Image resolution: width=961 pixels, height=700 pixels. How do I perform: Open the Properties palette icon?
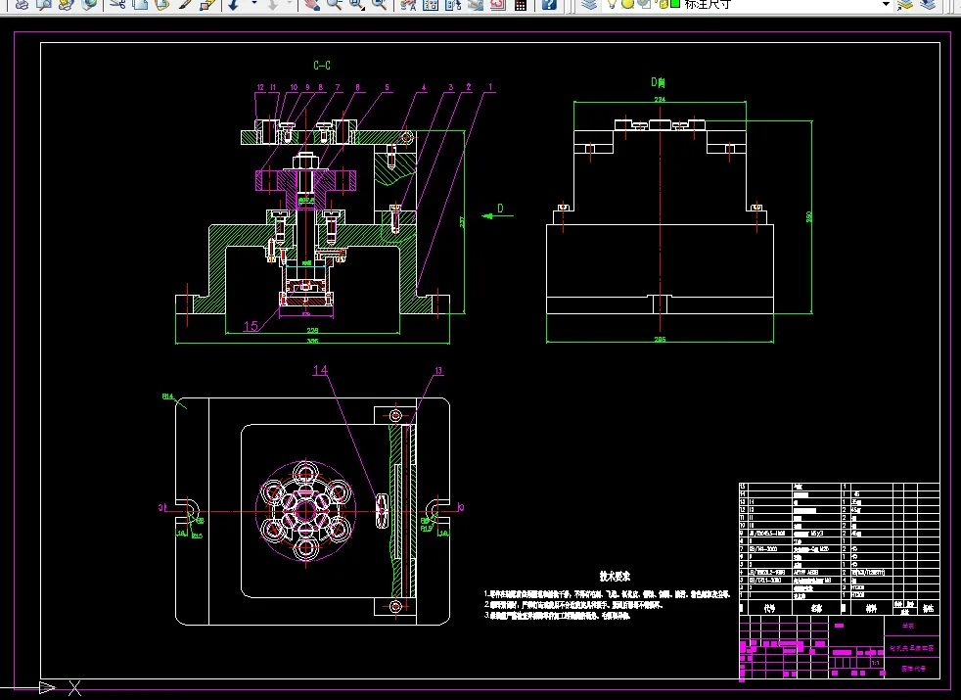point(407,4)
